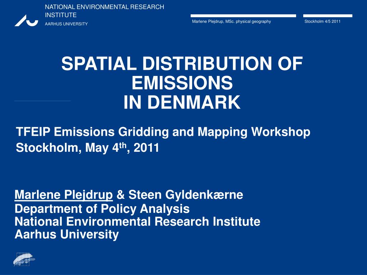Click the name 'Steen Gyldenkærne'
Viewport: 367px width, 275px height.
point(186,195)
